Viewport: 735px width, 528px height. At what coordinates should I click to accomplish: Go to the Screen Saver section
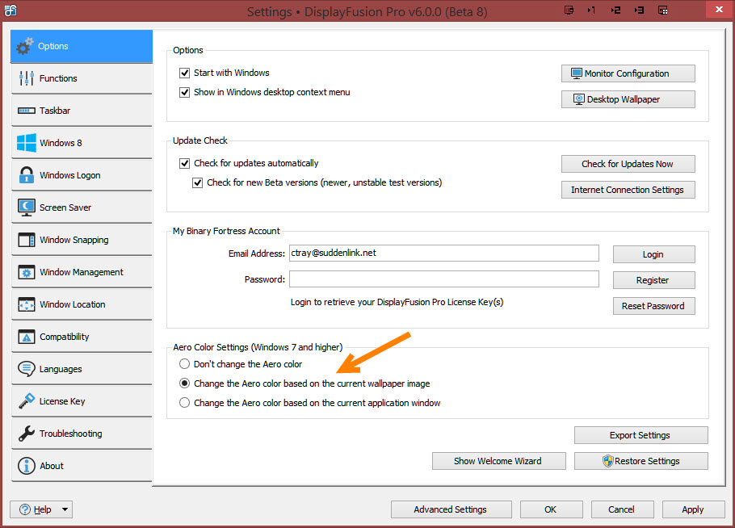82,207
